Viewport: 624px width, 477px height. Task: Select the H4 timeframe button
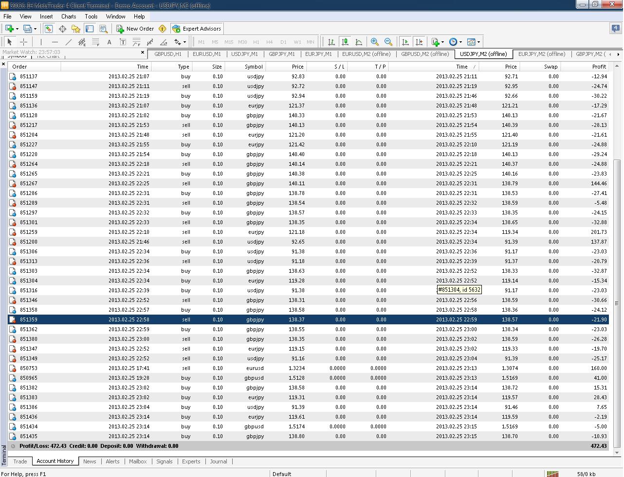(x=270, y=42)
